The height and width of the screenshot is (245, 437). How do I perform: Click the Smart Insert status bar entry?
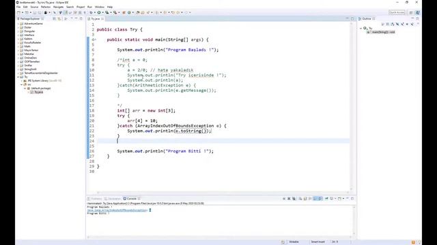(x=318, y=242)
